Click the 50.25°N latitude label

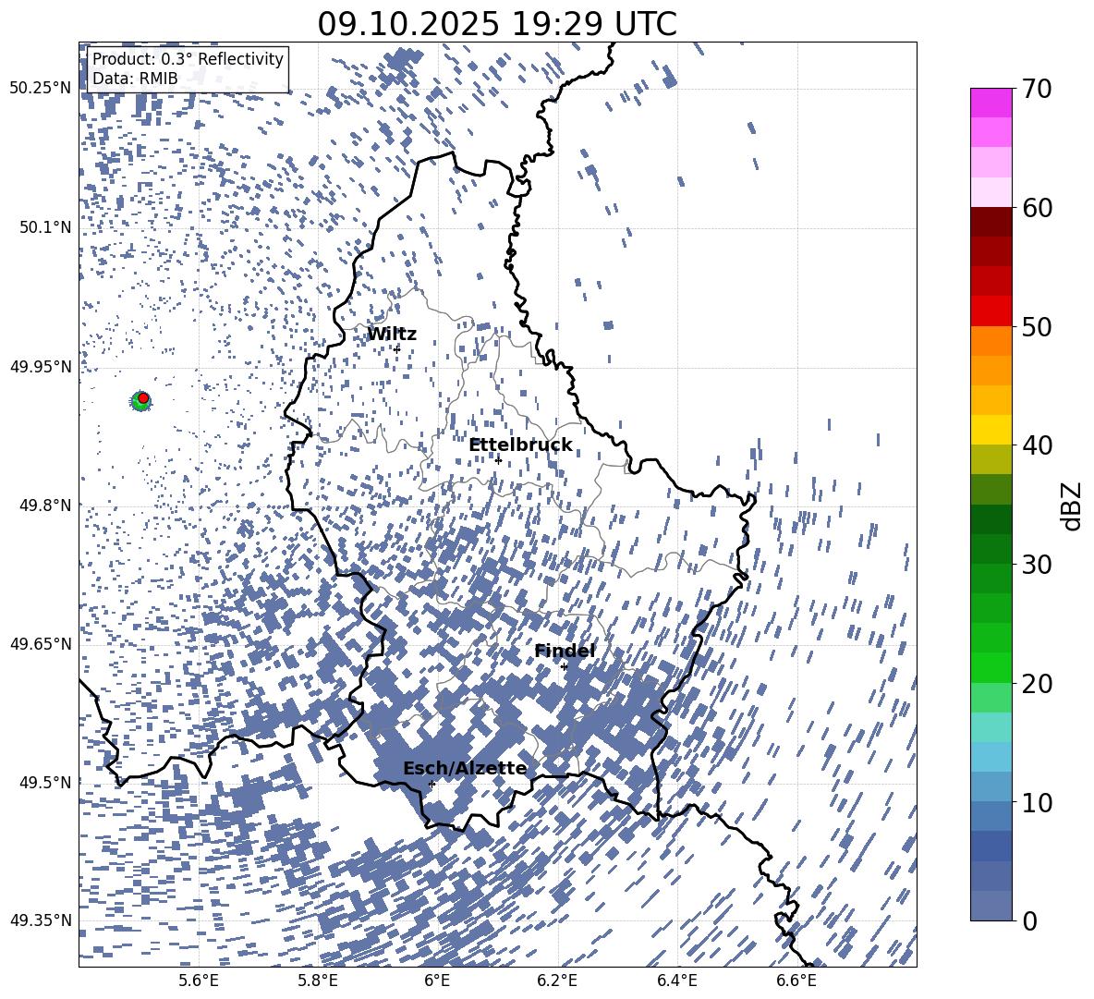coord(41,89)
